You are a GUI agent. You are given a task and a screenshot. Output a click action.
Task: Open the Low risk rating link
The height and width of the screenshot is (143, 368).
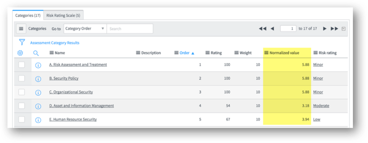[x=317, y=119]
